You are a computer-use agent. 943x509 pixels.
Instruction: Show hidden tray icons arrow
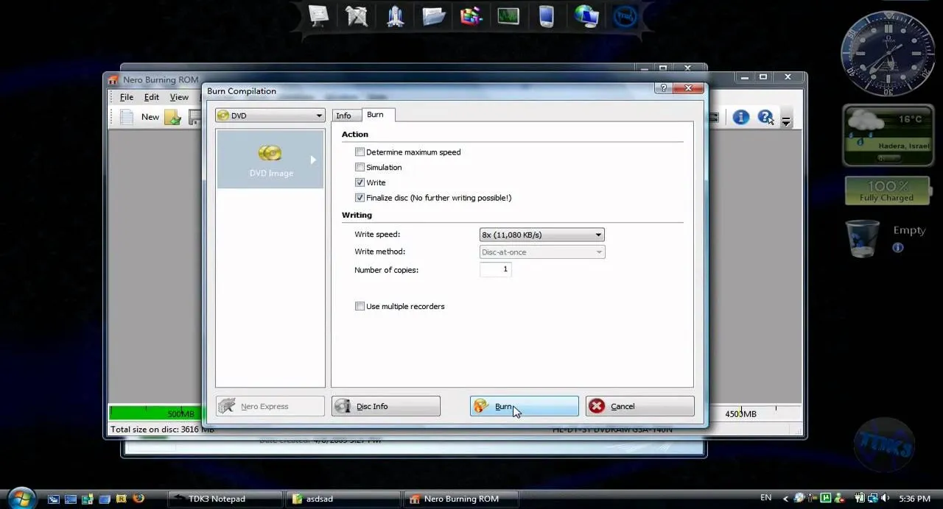[x=785, y=499]
